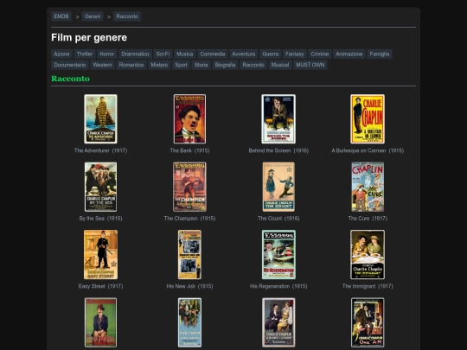Select the Thriller genre tag
This screenshot has height=350, width=467.
tap(85, 54)
